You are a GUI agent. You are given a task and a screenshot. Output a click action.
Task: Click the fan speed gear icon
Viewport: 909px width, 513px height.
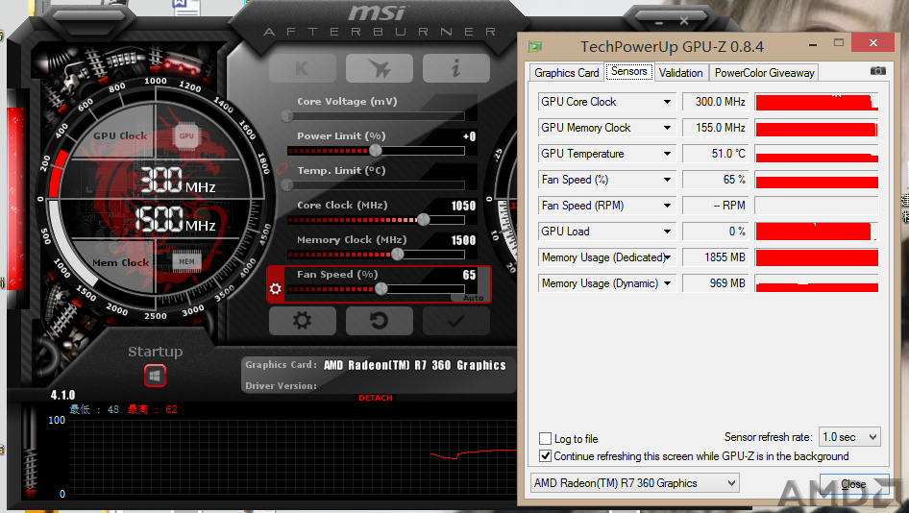[x=276, y=288]
